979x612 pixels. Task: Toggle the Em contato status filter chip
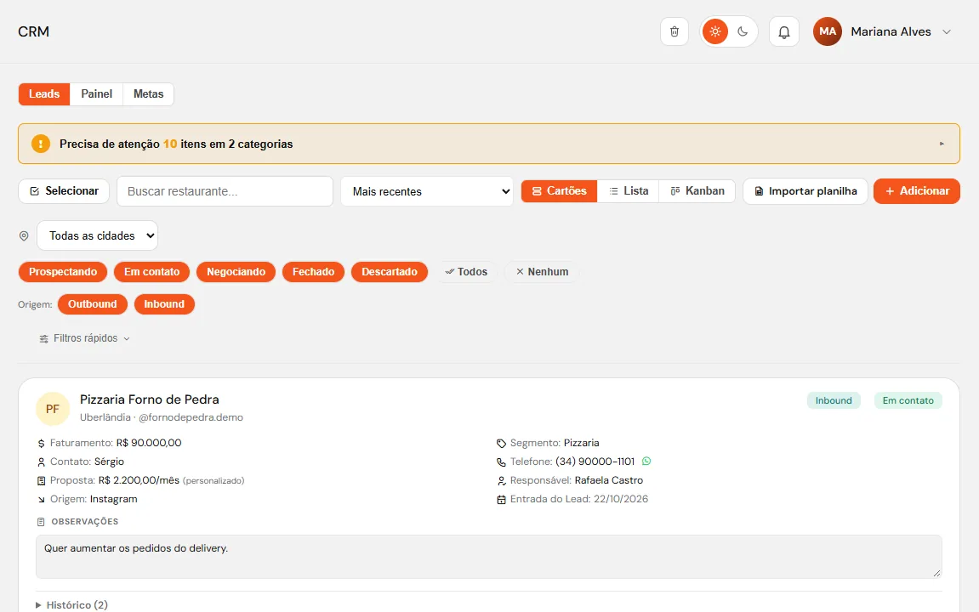click(151, 272)
